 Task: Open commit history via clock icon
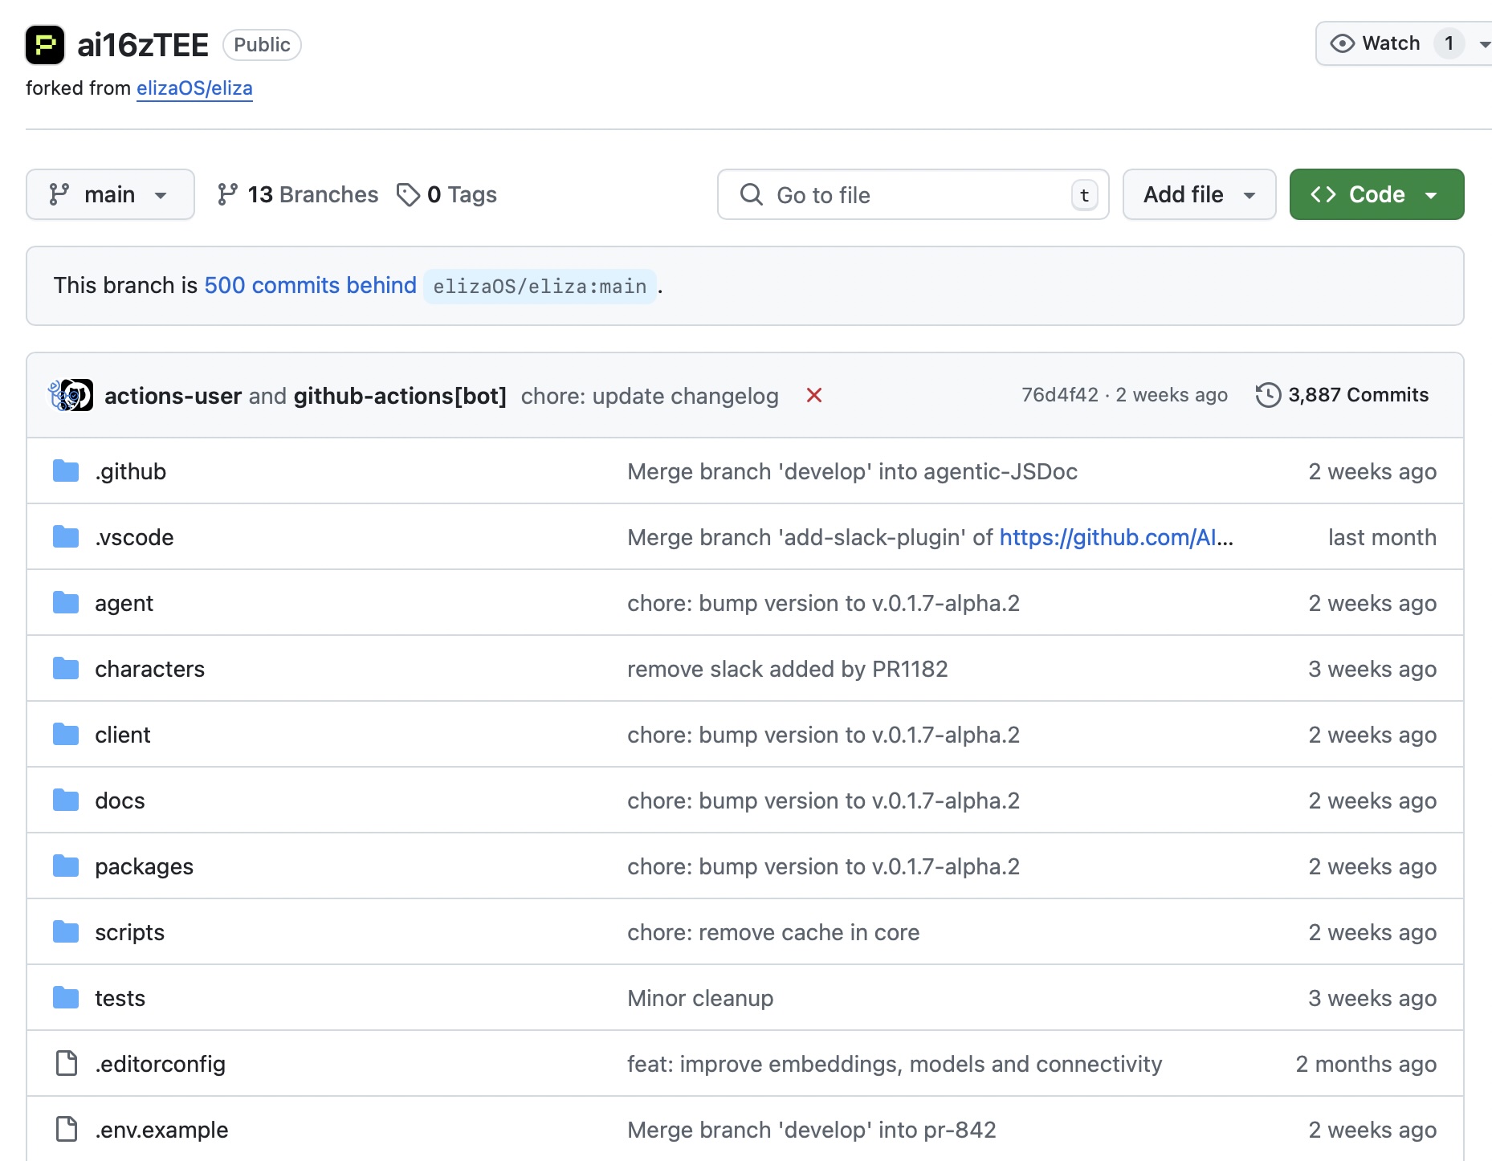point(1268,395)
